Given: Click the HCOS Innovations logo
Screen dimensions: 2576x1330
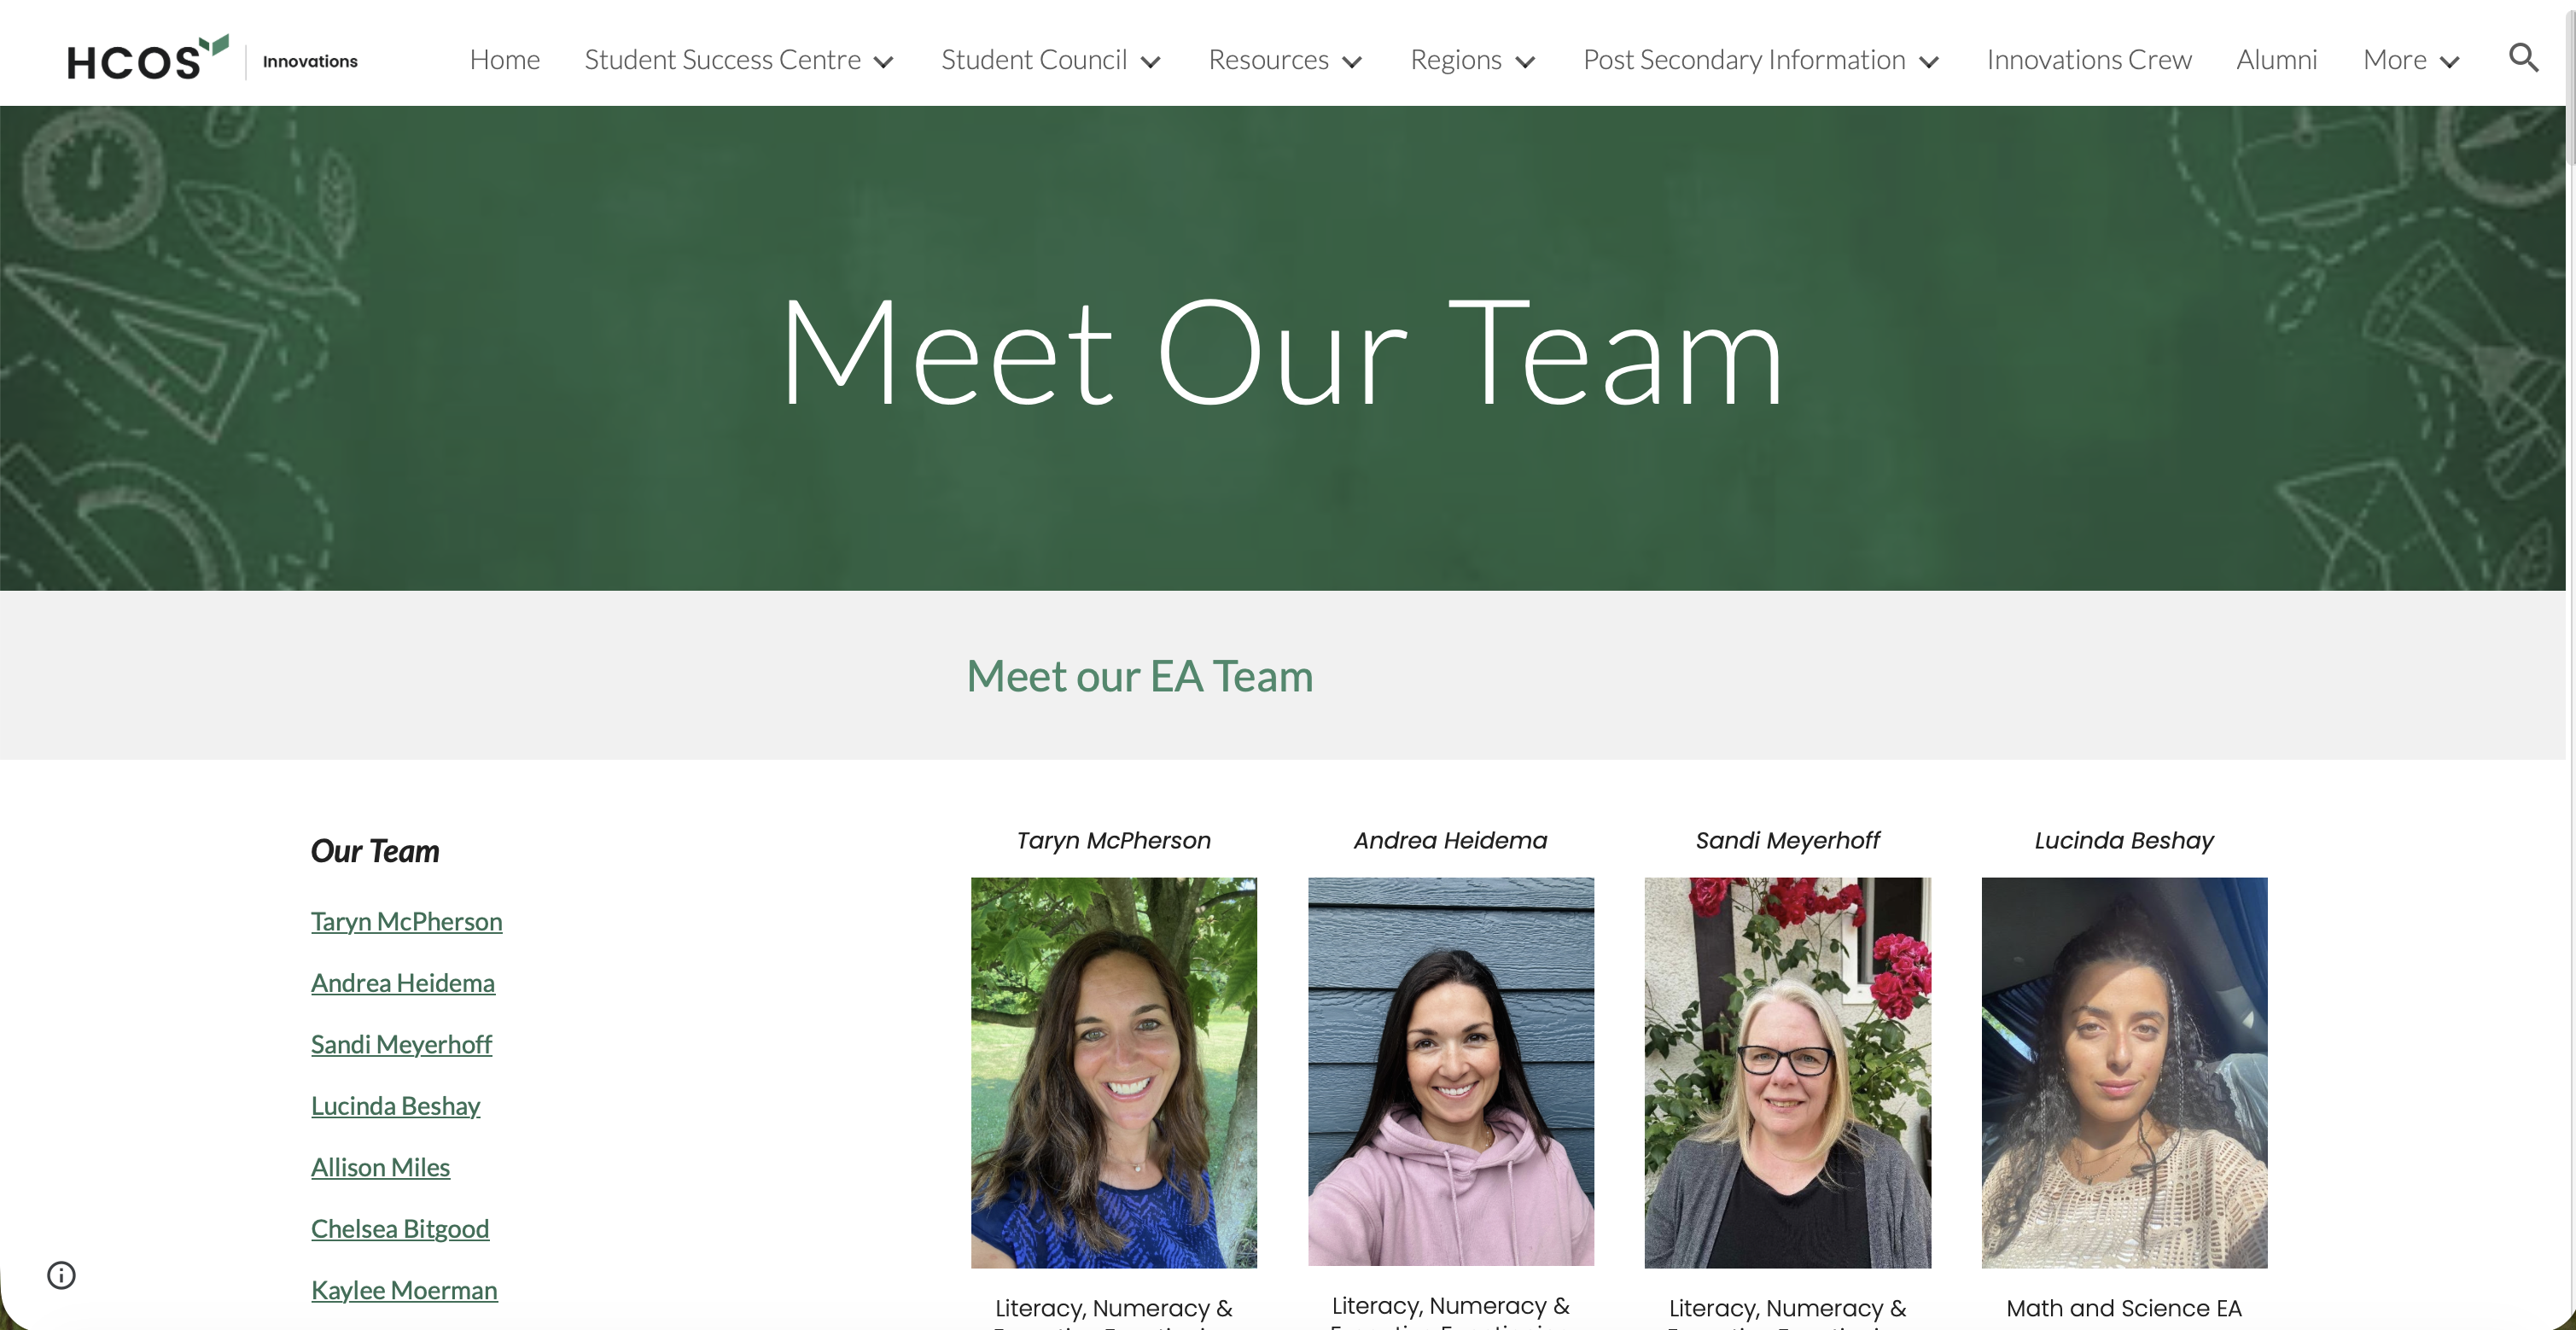Looking at the screenshot, I should tap(212, 60).
